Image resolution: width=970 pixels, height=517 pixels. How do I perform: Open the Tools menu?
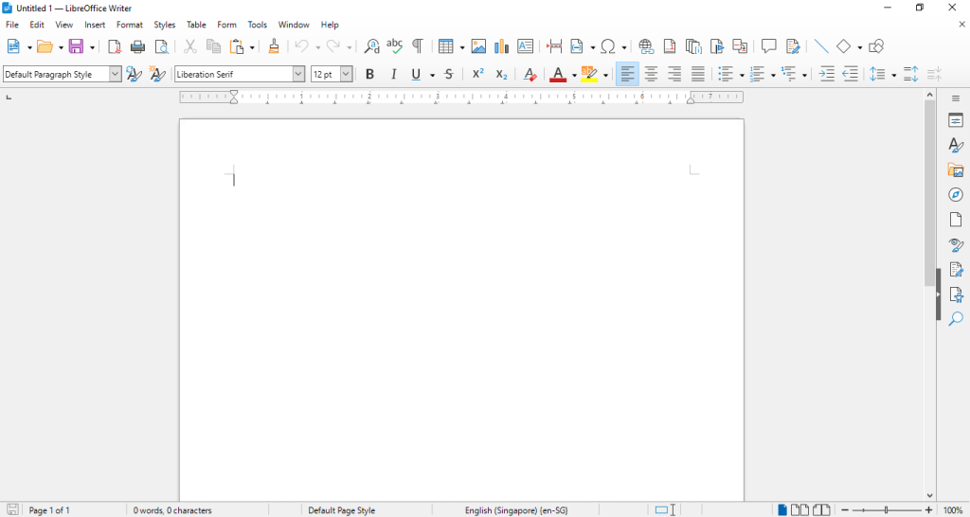pyautogui.click(x=258, y=25)
